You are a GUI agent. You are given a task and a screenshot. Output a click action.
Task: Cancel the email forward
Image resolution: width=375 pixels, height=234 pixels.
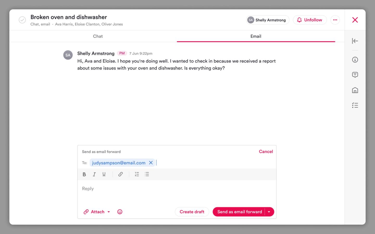(x=266, y=152)
